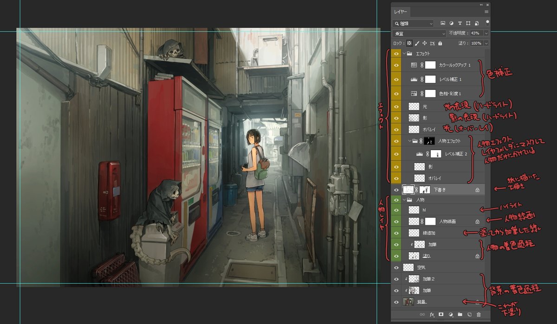This screenshot has height=324, width=557.
Task: Click the lock all padlock icon
Action: [440, 43]
